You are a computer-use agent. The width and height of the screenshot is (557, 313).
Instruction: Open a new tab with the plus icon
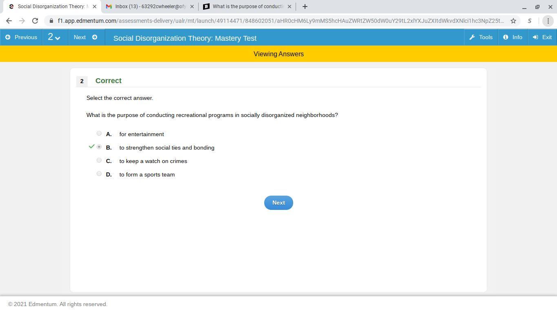pos(305,7)
